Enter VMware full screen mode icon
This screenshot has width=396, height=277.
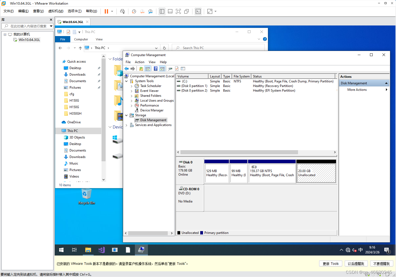(x=178, y=11)
